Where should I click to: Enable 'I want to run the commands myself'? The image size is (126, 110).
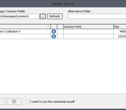pyautogui.click(x=28, y=102)
